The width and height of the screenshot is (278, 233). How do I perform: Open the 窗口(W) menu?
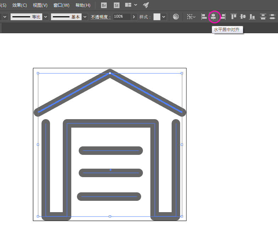pos(61,5)
